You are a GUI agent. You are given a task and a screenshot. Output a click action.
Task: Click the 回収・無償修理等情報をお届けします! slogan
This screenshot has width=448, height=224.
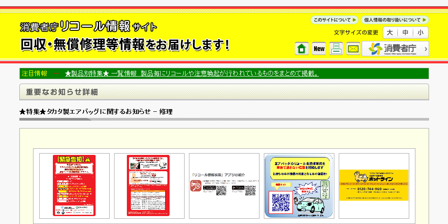coord(125,45)
